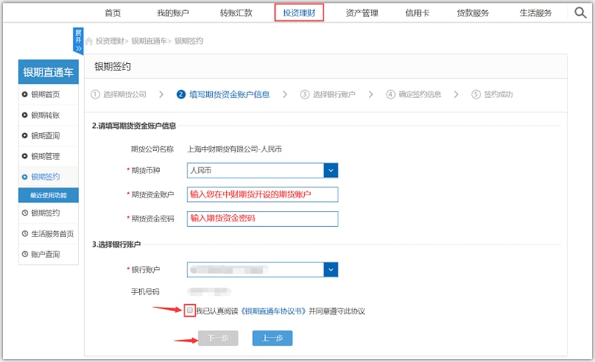Select 银期查询 in the sidebar

[45, 136]
